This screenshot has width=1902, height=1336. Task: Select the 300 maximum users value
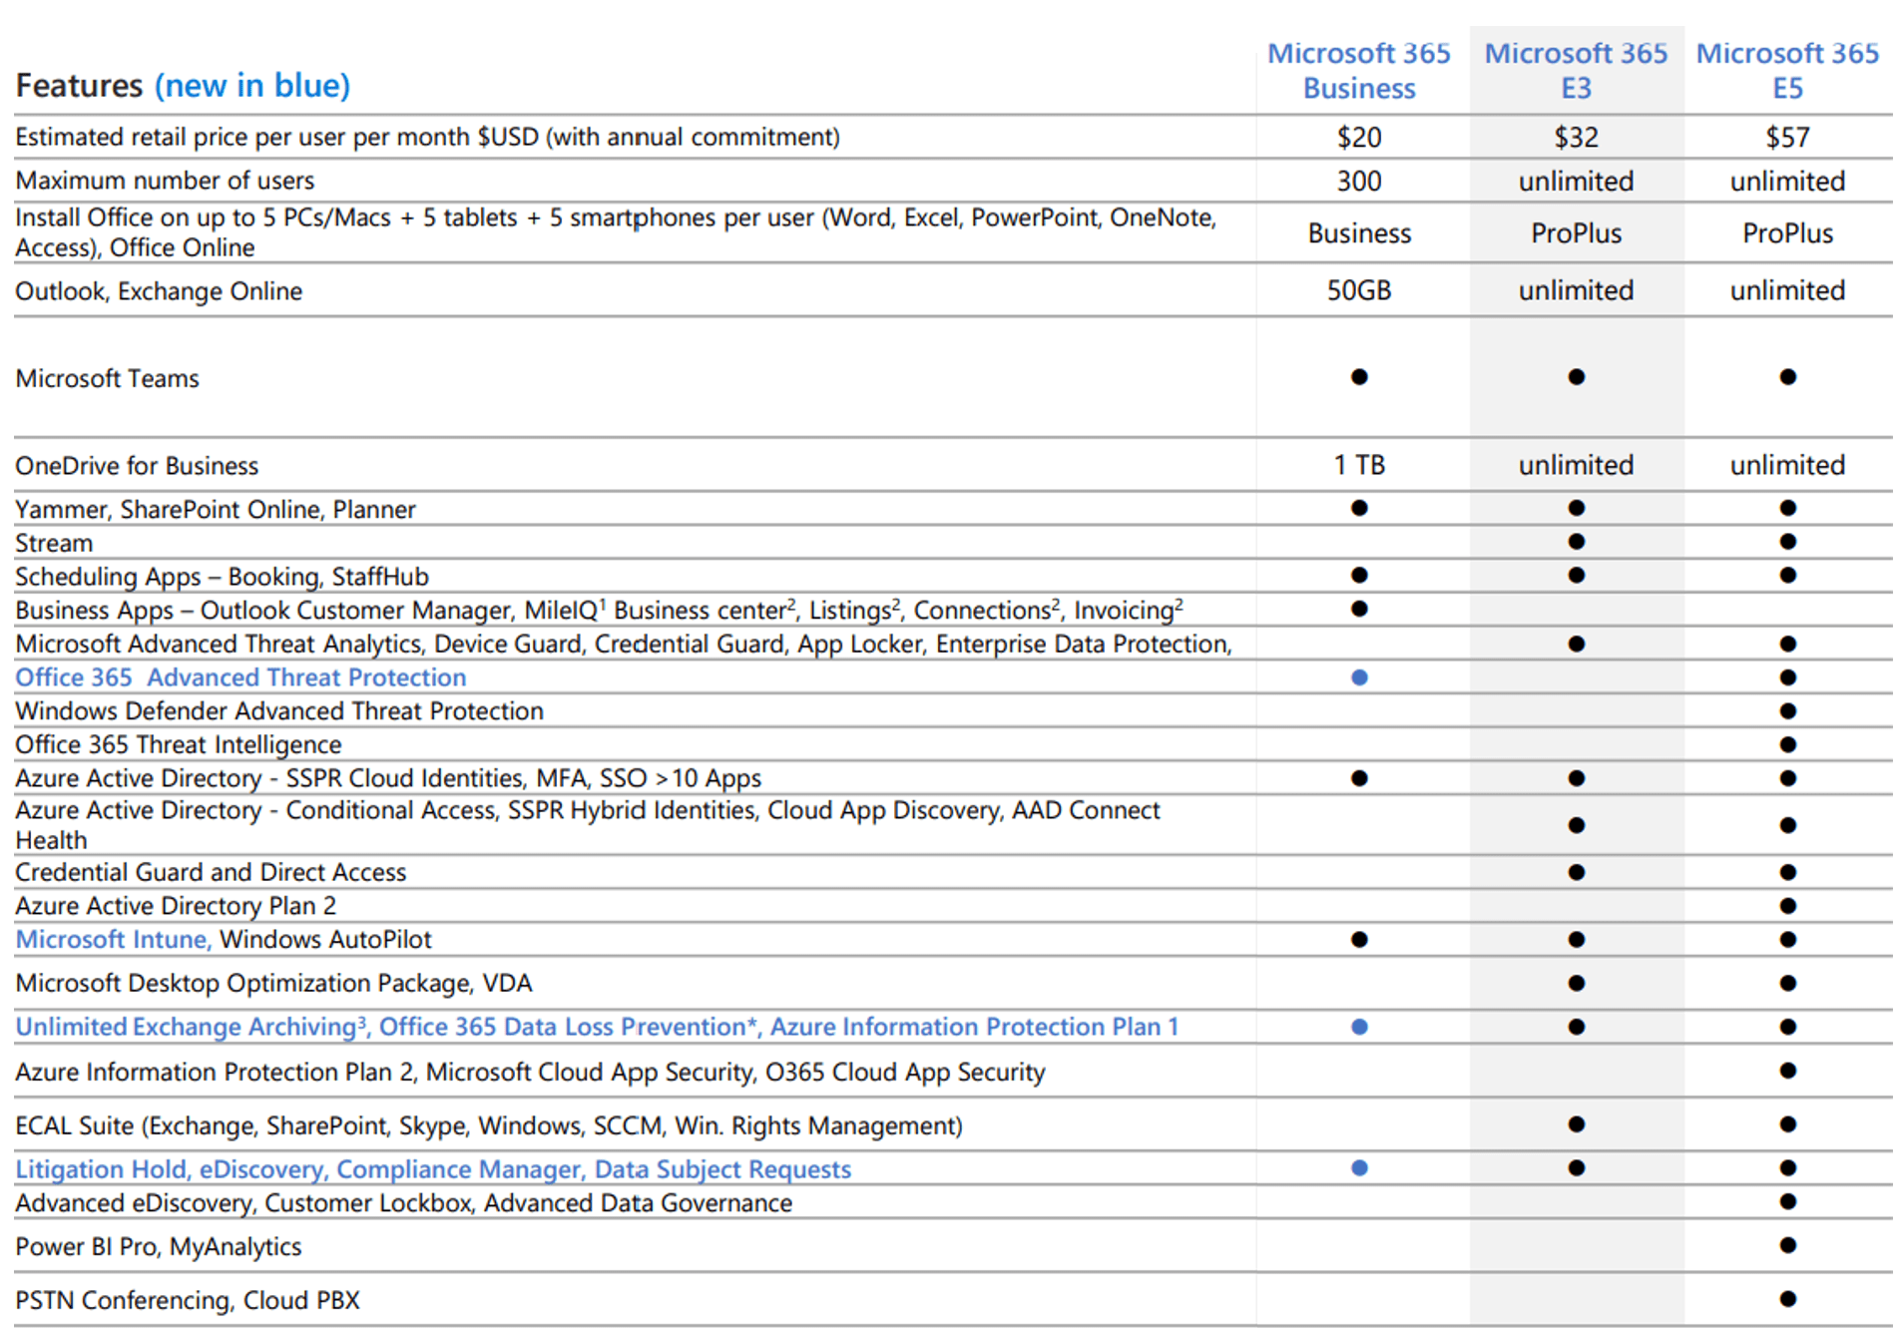click(1358, 181)
